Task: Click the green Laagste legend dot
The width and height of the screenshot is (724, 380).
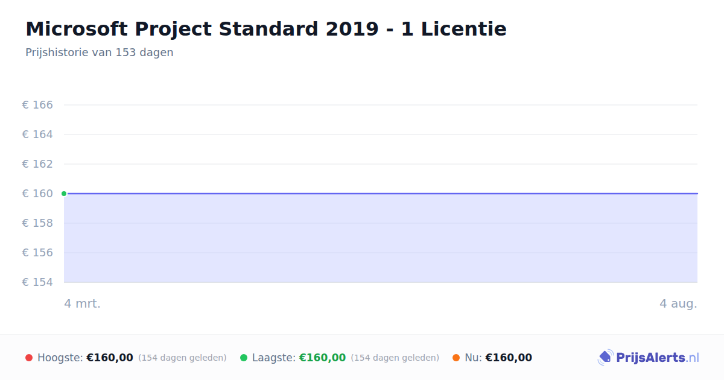Action: pos(244,358)
